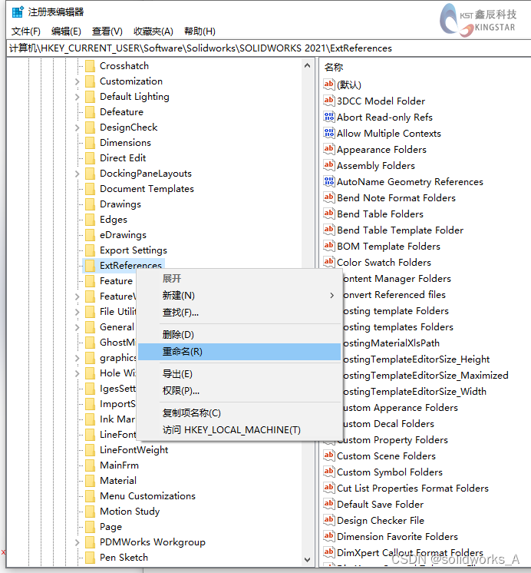This screenshot has width=531, height=573.
Task: Click the string icon of Design Checker File
Action: pos(329,520)
